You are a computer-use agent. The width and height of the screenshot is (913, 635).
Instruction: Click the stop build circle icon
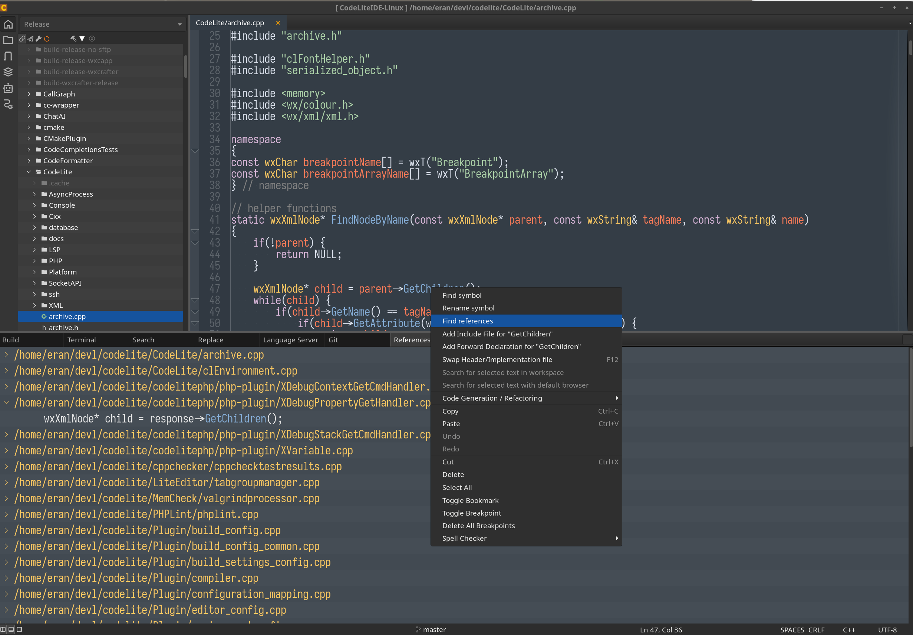click(x=92, y=39)
